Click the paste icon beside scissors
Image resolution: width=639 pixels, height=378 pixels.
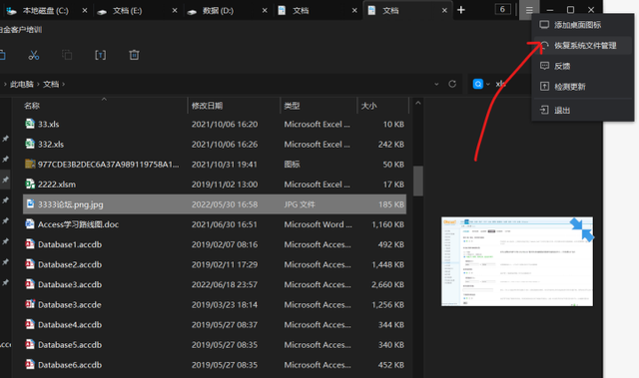67,55
